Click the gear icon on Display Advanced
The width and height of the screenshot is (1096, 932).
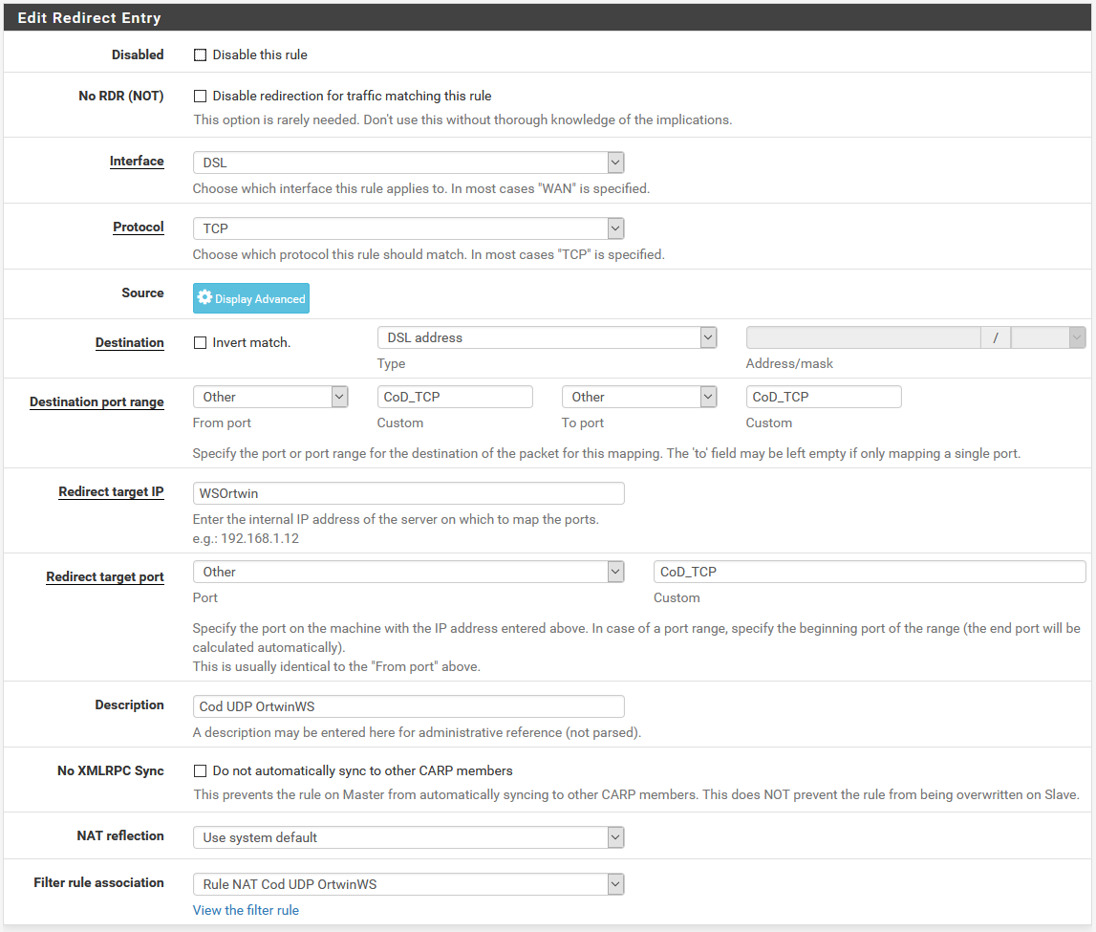click(x=204, y=298)
